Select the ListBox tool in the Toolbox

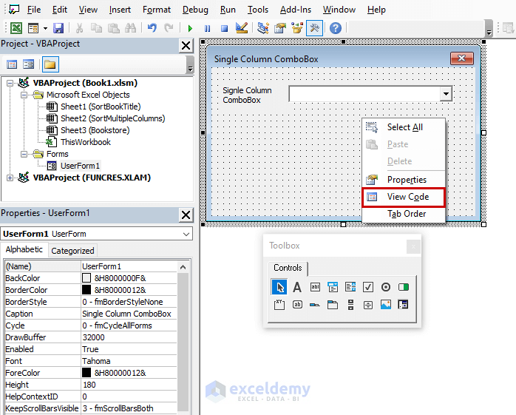(350, 287)
